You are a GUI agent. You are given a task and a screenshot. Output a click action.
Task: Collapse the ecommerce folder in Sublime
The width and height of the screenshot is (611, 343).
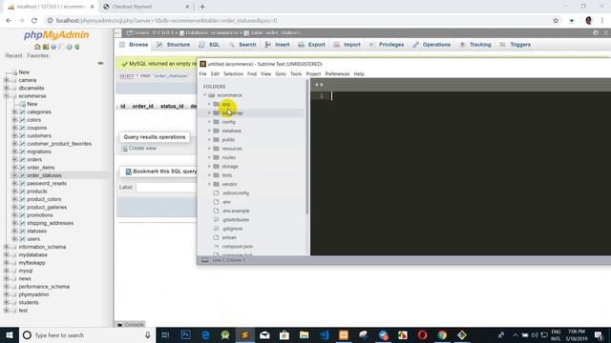[204, 95]
